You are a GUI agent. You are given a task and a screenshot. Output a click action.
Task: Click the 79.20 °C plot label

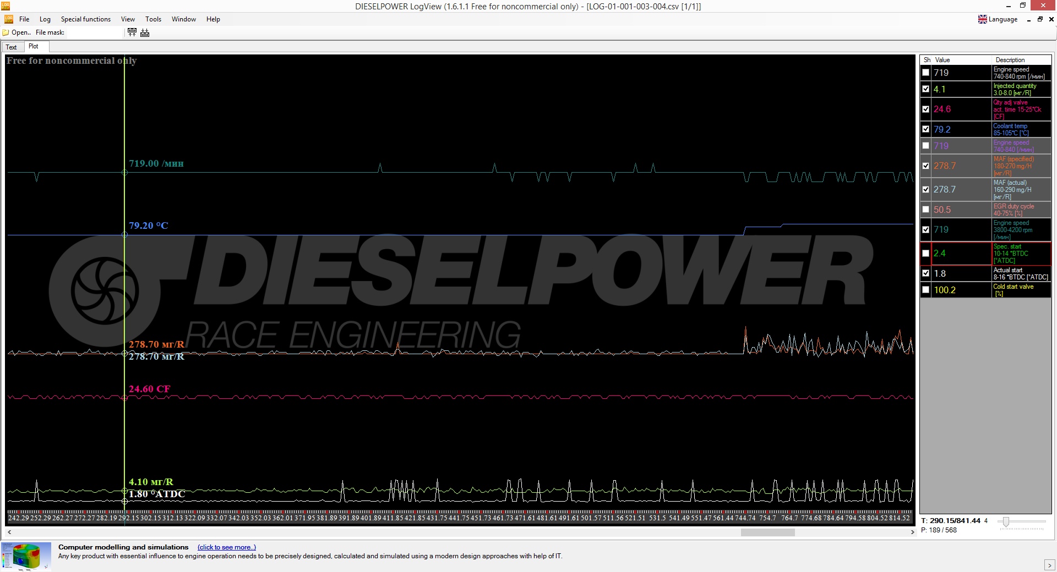(x=149, y=226)
